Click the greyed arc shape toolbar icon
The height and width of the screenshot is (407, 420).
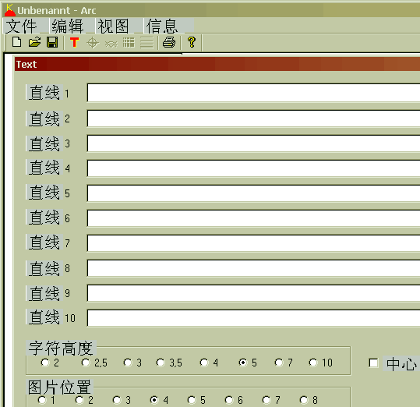click(111, 44)
